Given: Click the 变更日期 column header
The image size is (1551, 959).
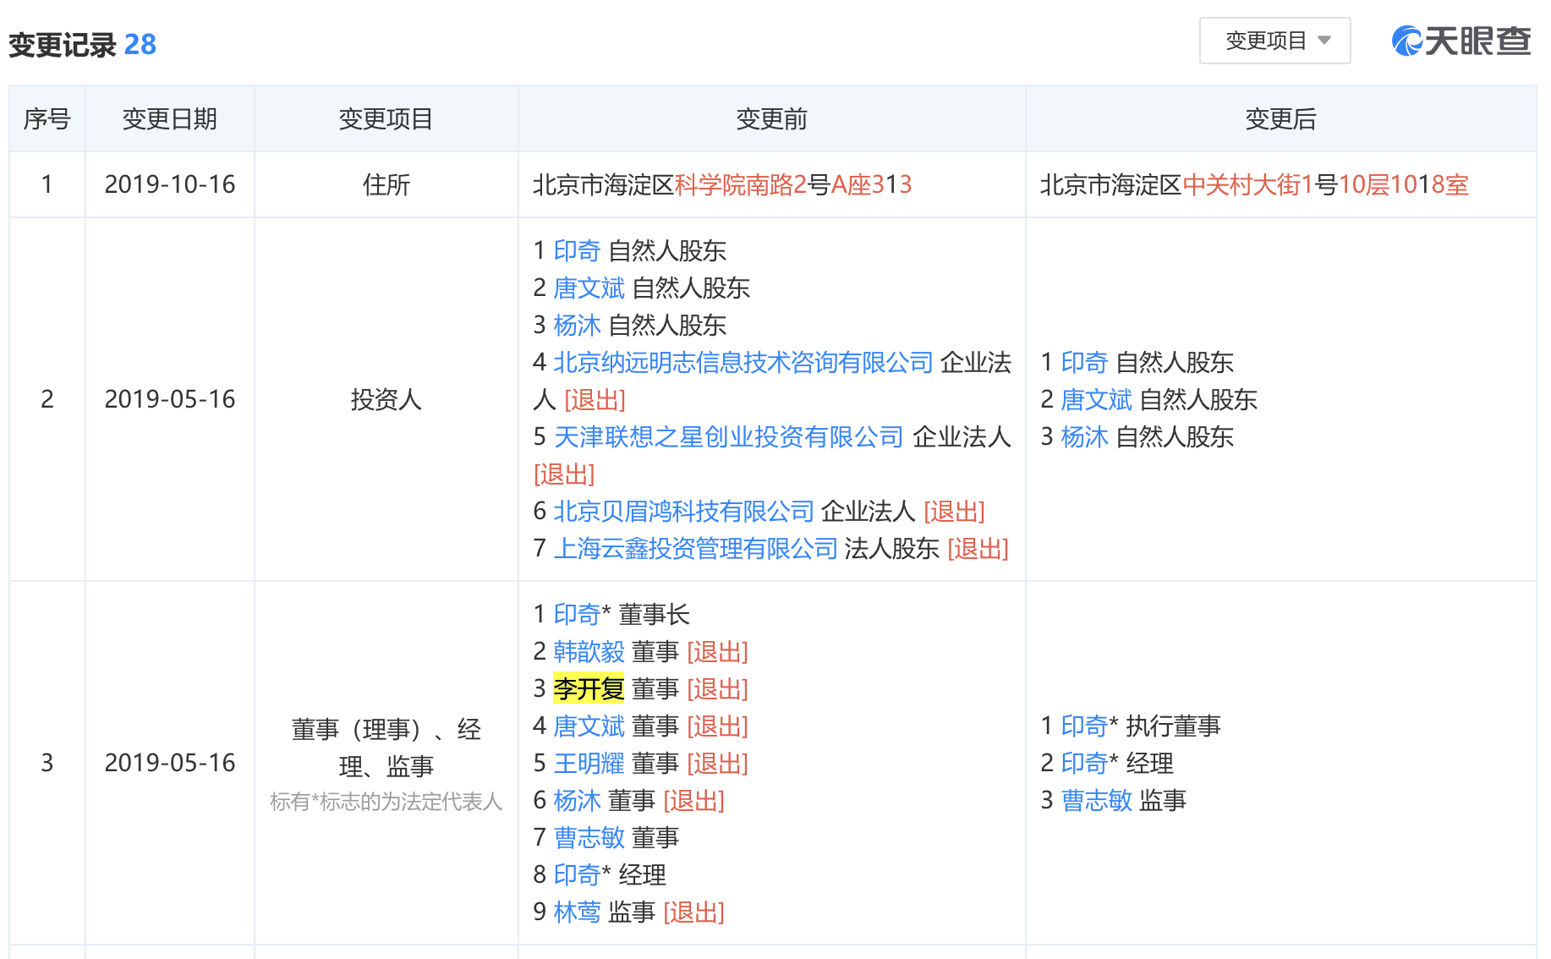Looking at the screenshot, I should point(170,119).
